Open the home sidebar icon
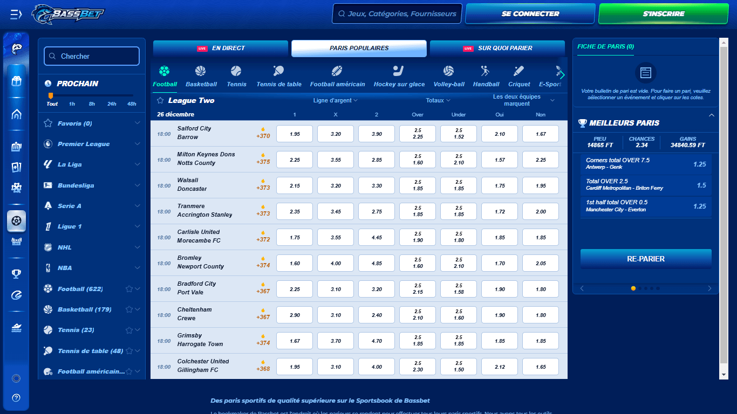 (16, 114)
